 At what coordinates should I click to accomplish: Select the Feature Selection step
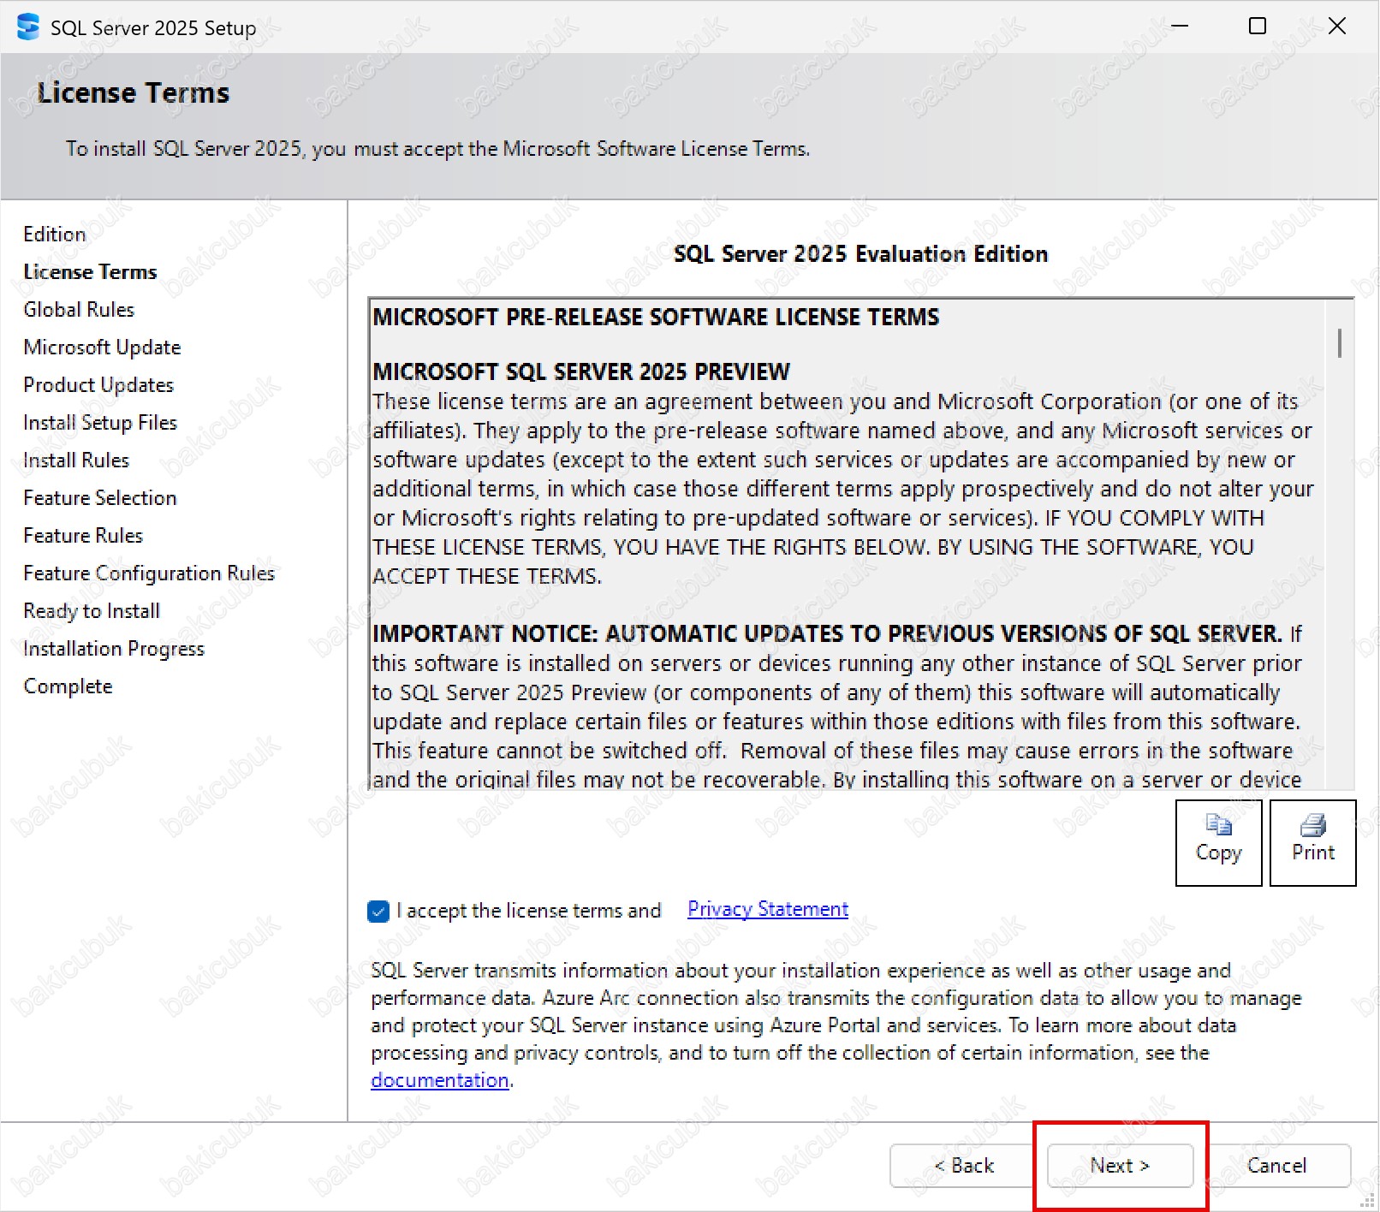coord(100,498)
